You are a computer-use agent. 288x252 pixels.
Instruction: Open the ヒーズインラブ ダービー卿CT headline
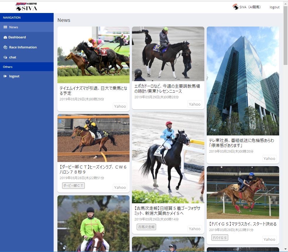pyautogui.click(x=93, y=169)
